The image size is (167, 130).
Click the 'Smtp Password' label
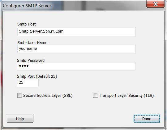click(31, 60)
